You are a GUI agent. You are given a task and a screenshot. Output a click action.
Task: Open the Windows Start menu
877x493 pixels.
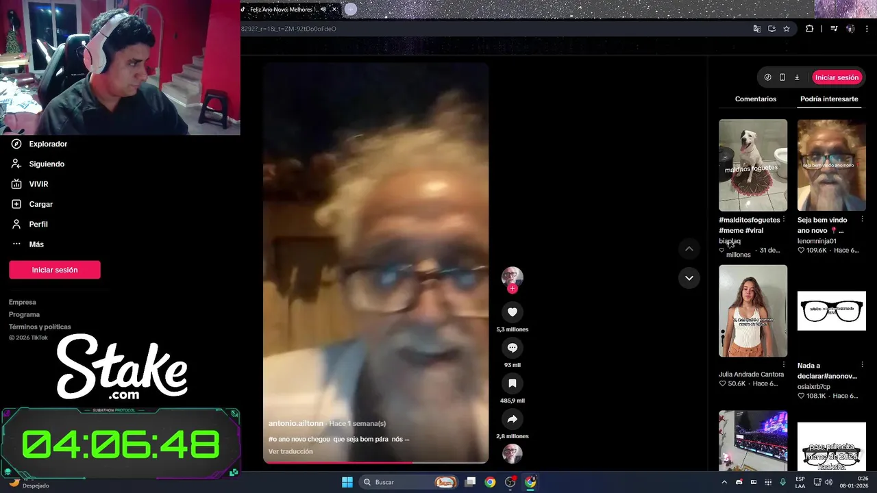click(x=347, y=482)
